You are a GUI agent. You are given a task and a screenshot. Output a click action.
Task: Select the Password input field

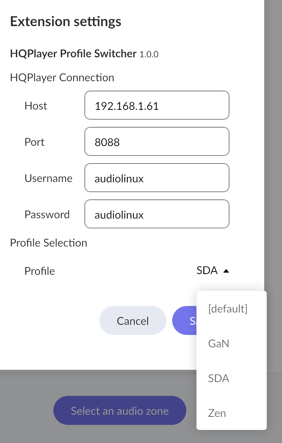point(157,214)
